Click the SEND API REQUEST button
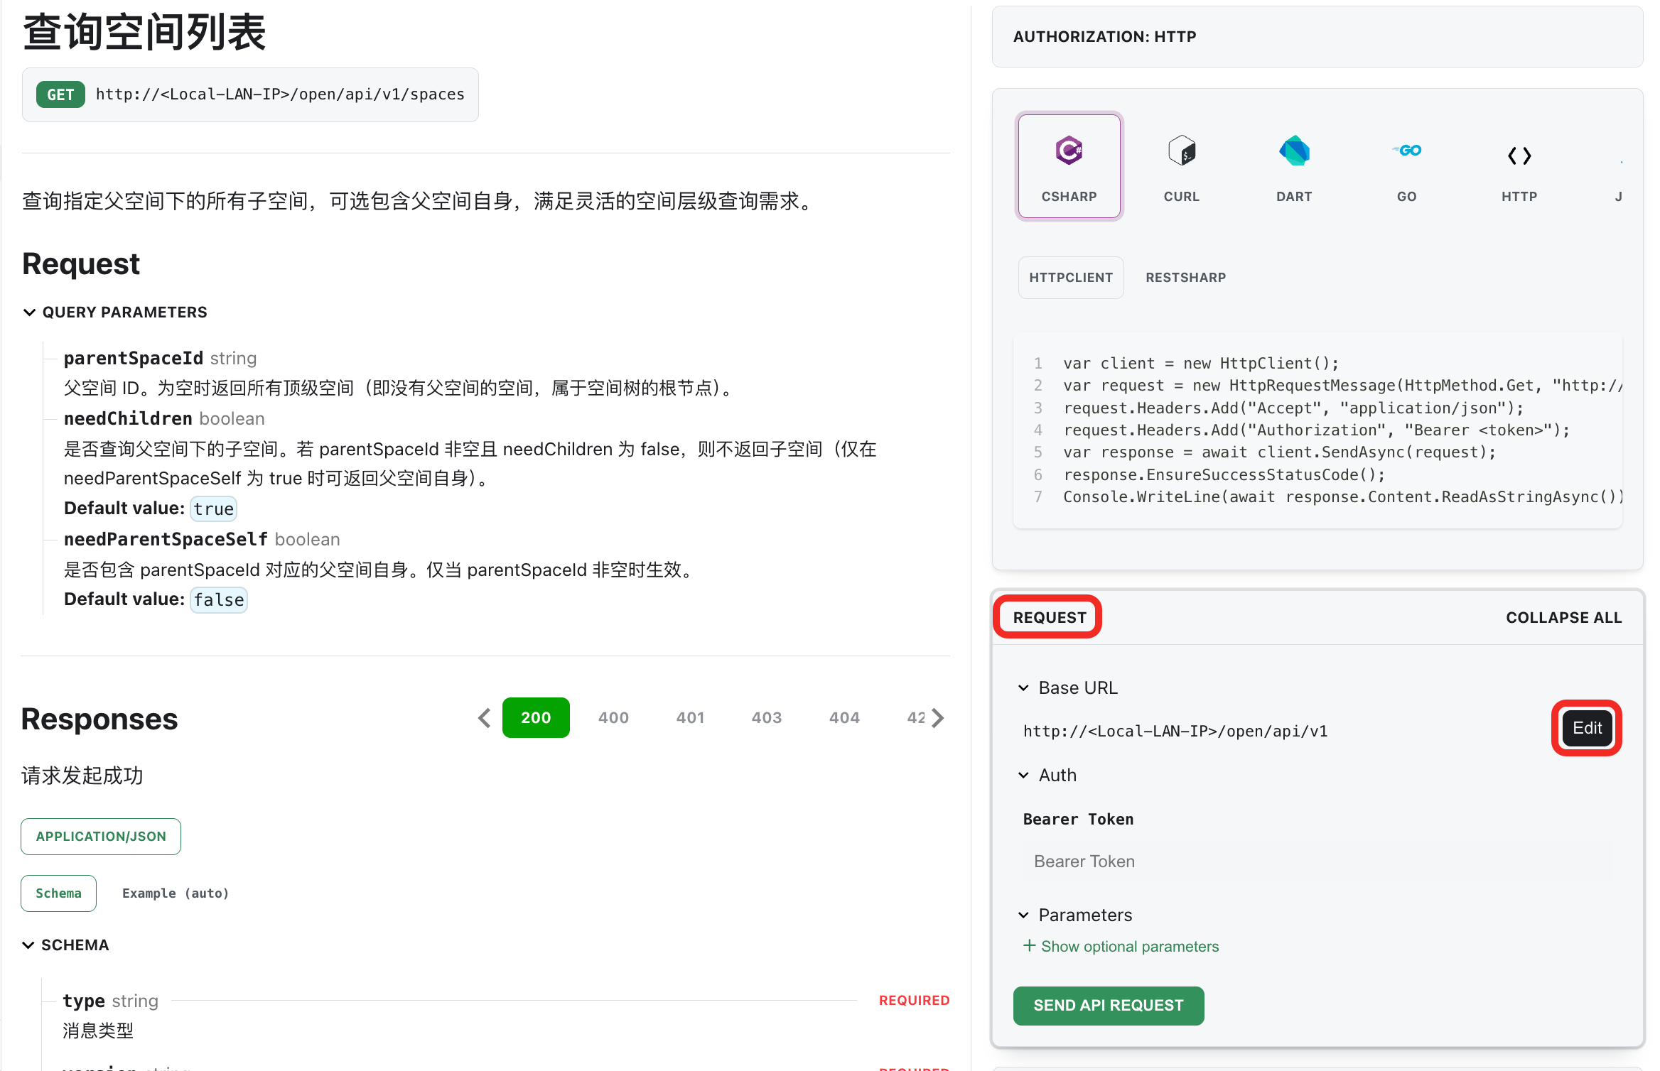 pos(1109,1006)
